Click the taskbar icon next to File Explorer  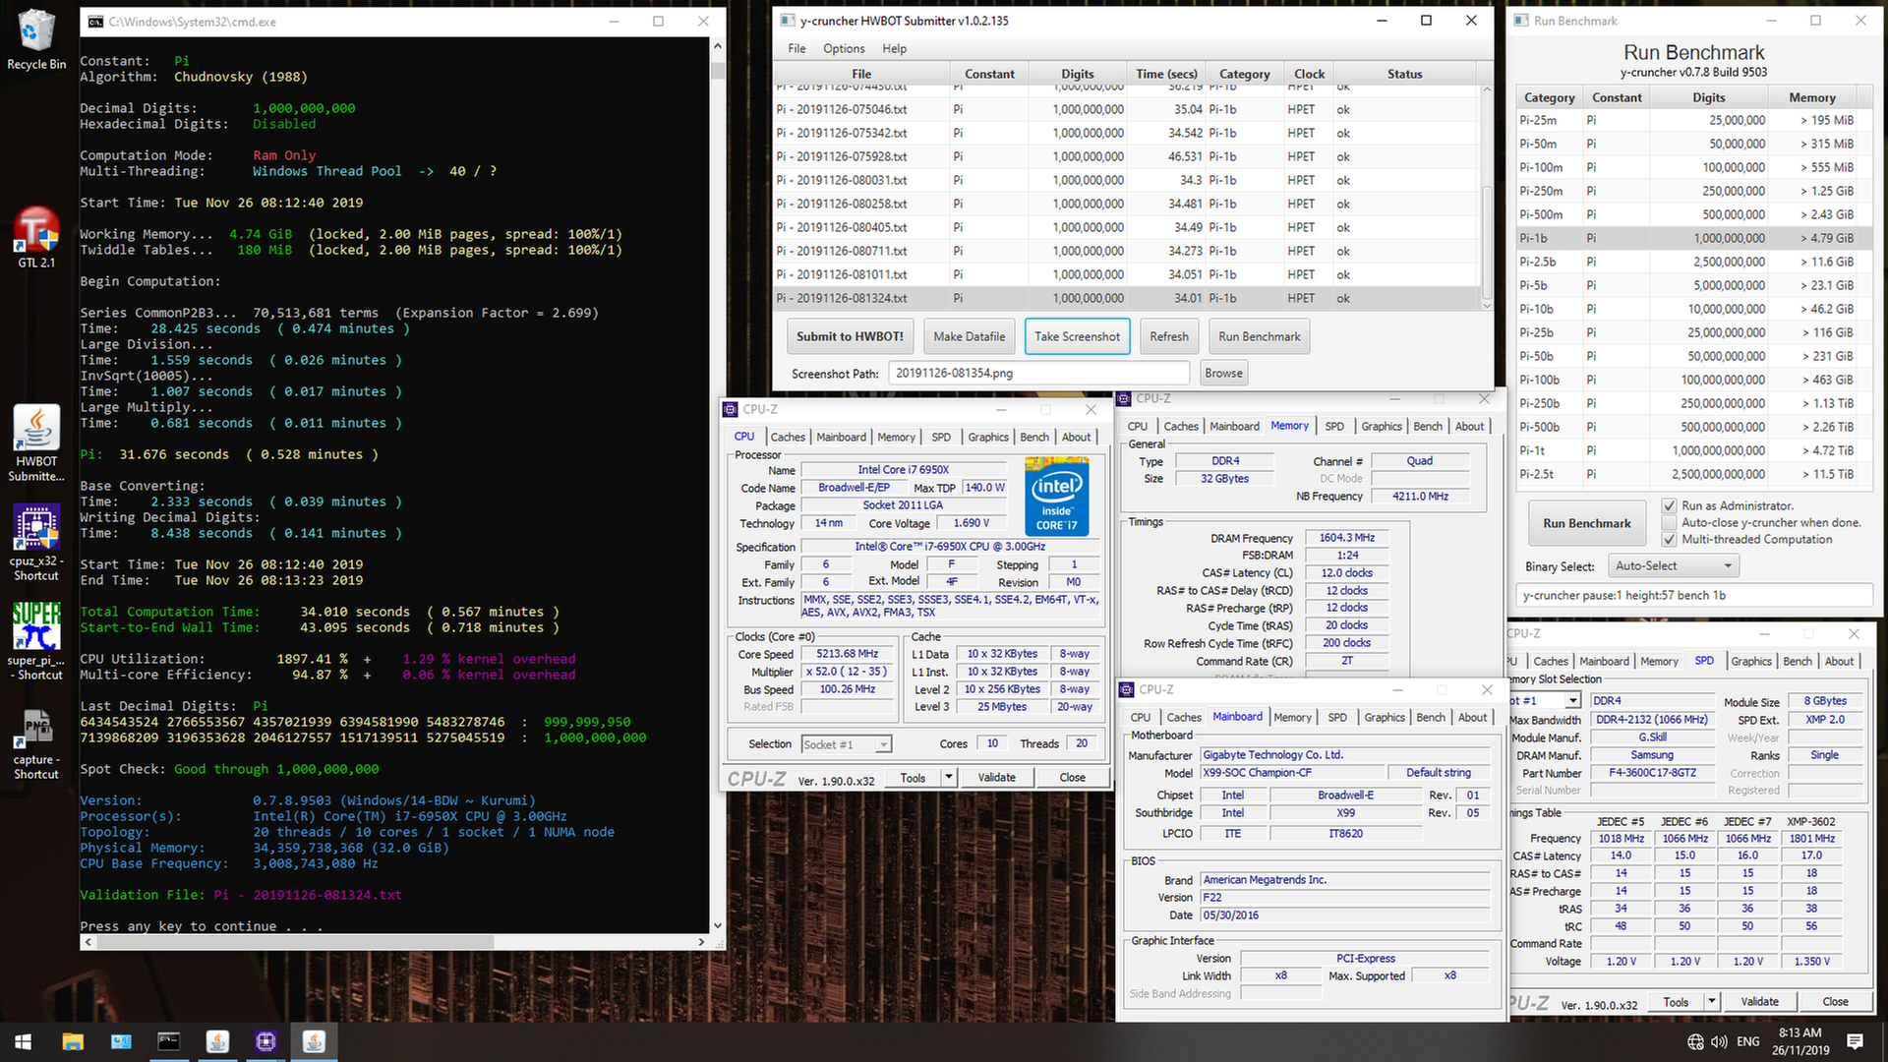click(121, 1041)
